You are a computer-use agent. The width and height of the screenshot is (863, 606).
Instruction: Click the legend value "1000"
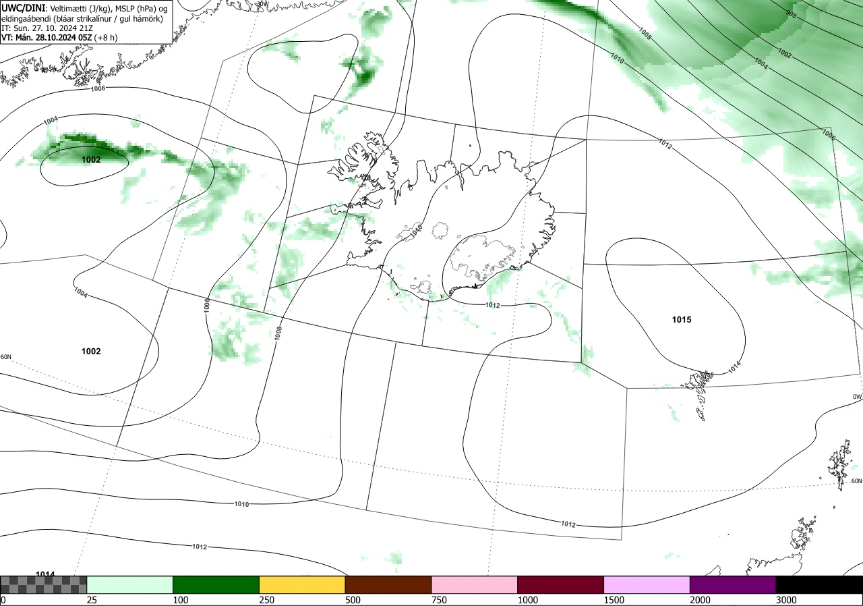click(529, 600)
